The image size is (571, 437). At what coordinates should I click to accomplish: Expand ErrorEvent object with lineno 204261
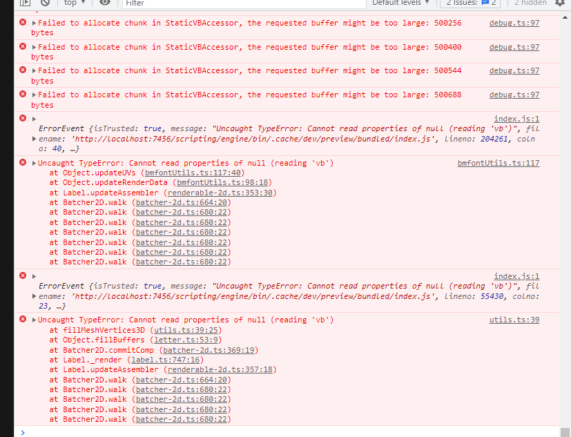coord(34,139)
